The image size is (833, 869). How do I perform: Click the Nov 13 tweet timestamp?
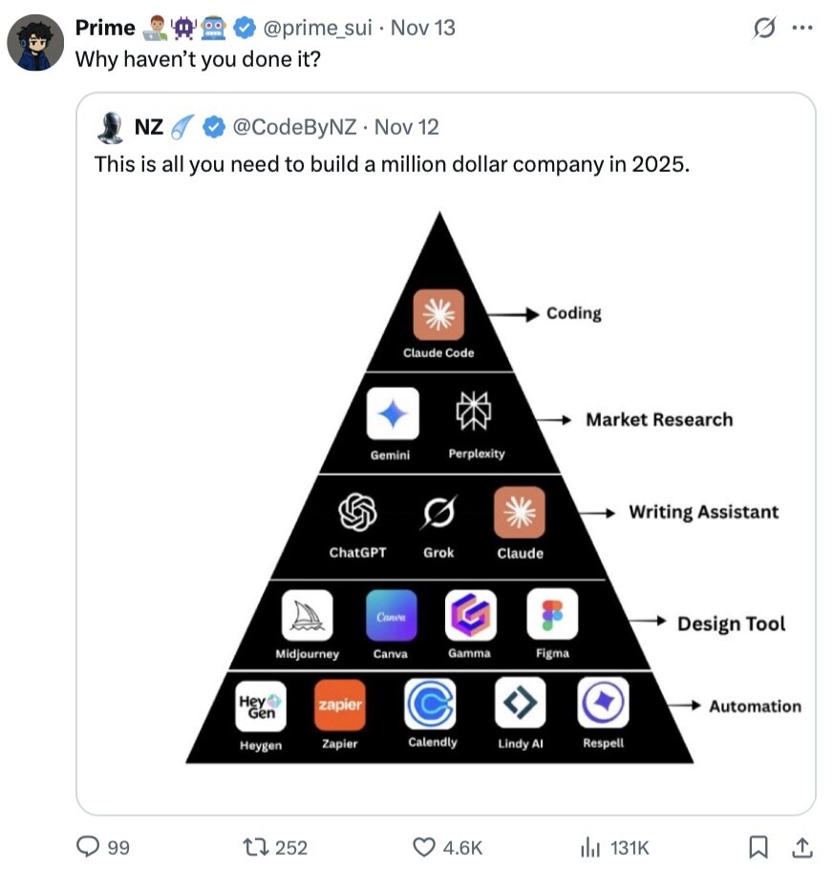click(423, 29)
